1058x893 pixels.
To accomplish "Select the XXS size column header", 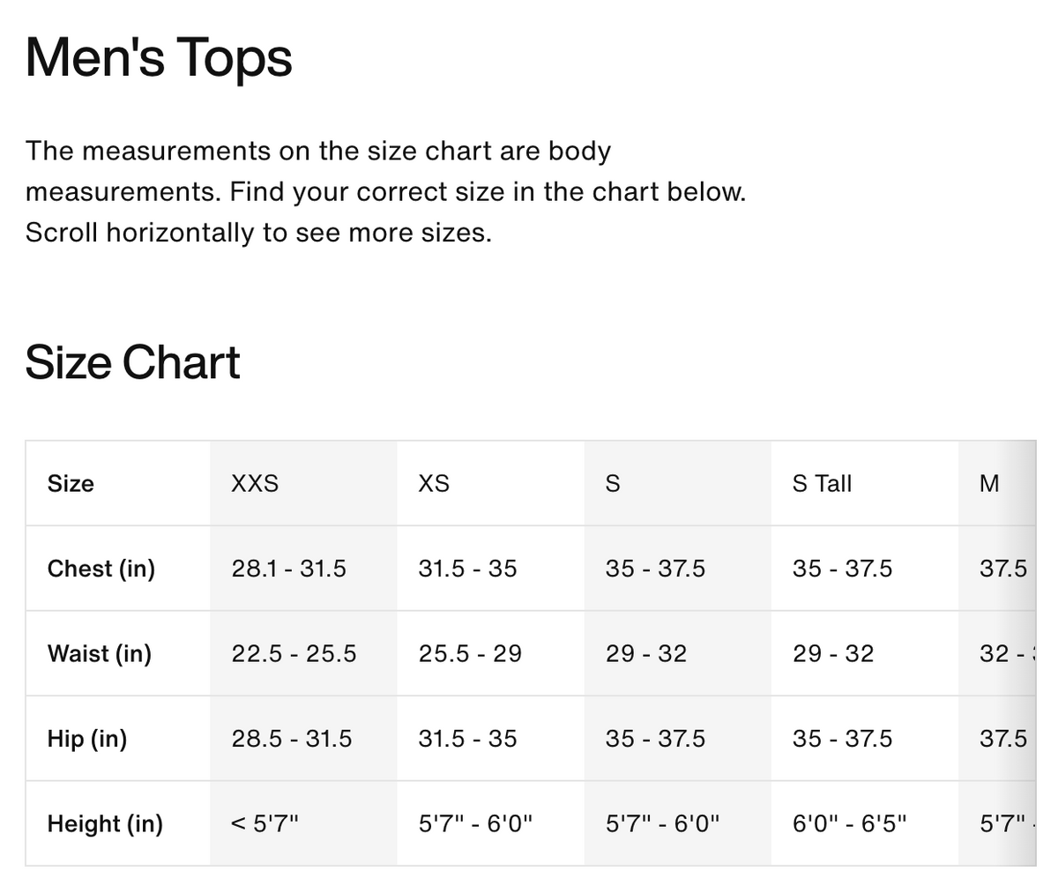I will click(255, 483).
